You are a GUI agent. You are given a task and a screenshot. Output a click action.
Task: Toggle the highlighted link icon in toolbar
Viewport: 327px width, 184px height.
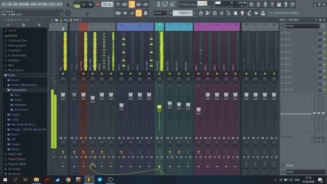coord(138,13)
